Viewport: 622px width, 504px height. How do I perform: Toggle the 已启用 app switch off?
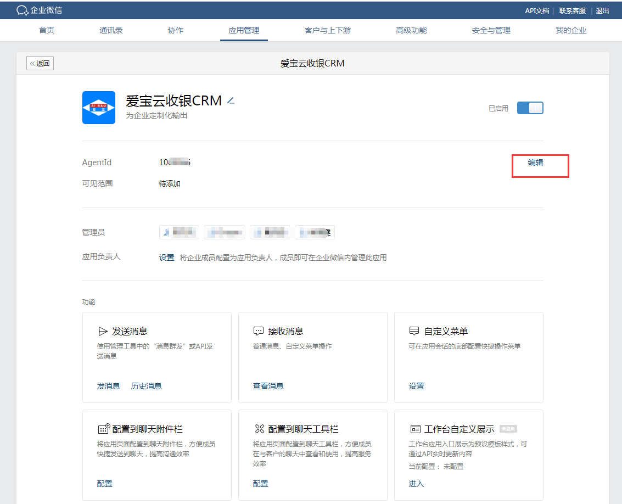(x=530, y=108)
